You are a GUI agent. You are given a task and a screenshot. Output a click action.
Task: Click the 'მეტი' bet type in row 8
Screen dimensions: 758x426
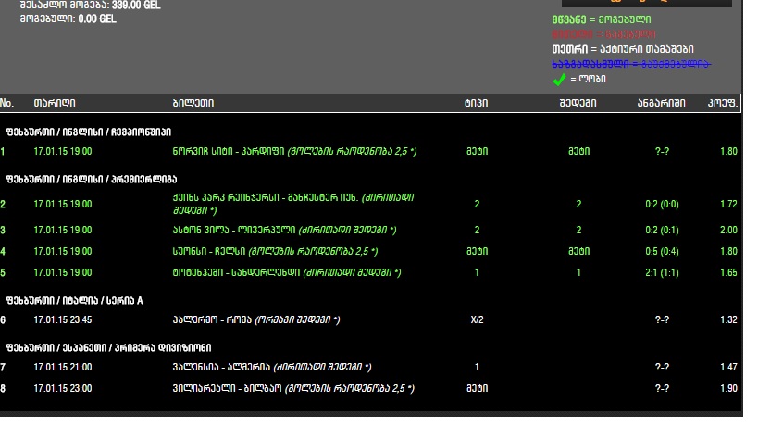pyautogui.click(x=477, y=389)
